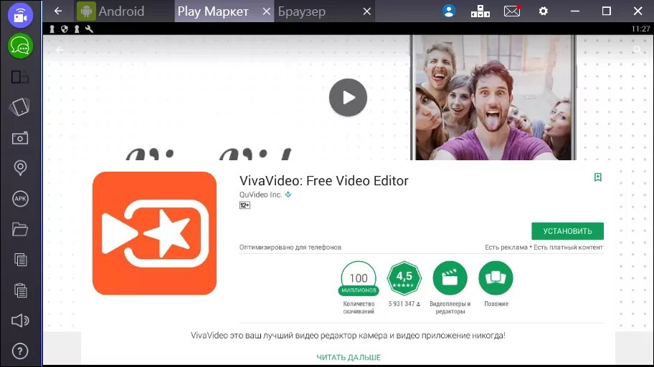This screenshot has width=654, height=367.
Task: Close the Play Маркет tab
Action: [x=267, y=11]
